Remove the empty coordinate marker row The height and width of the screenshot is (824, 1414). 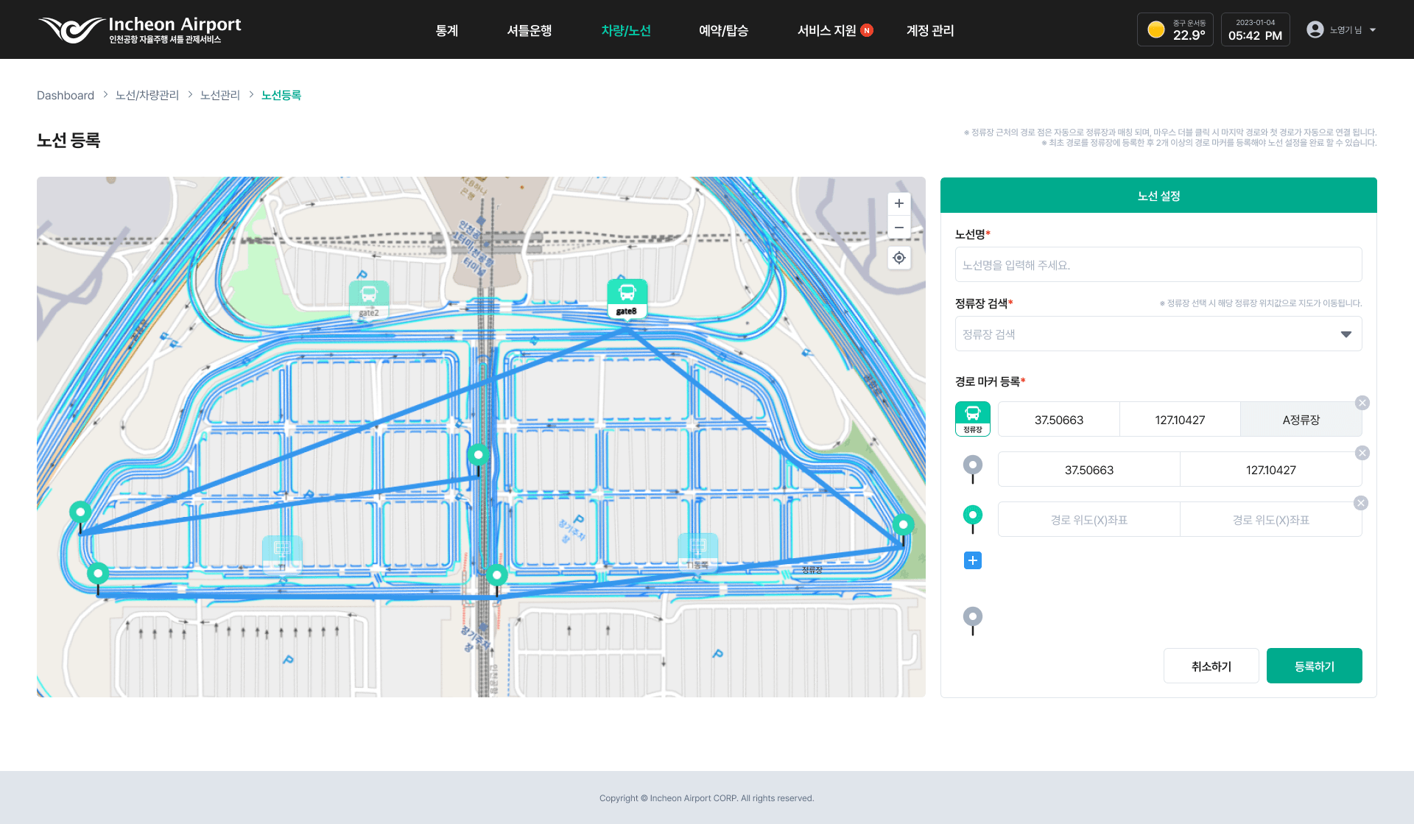point(1360,503)
